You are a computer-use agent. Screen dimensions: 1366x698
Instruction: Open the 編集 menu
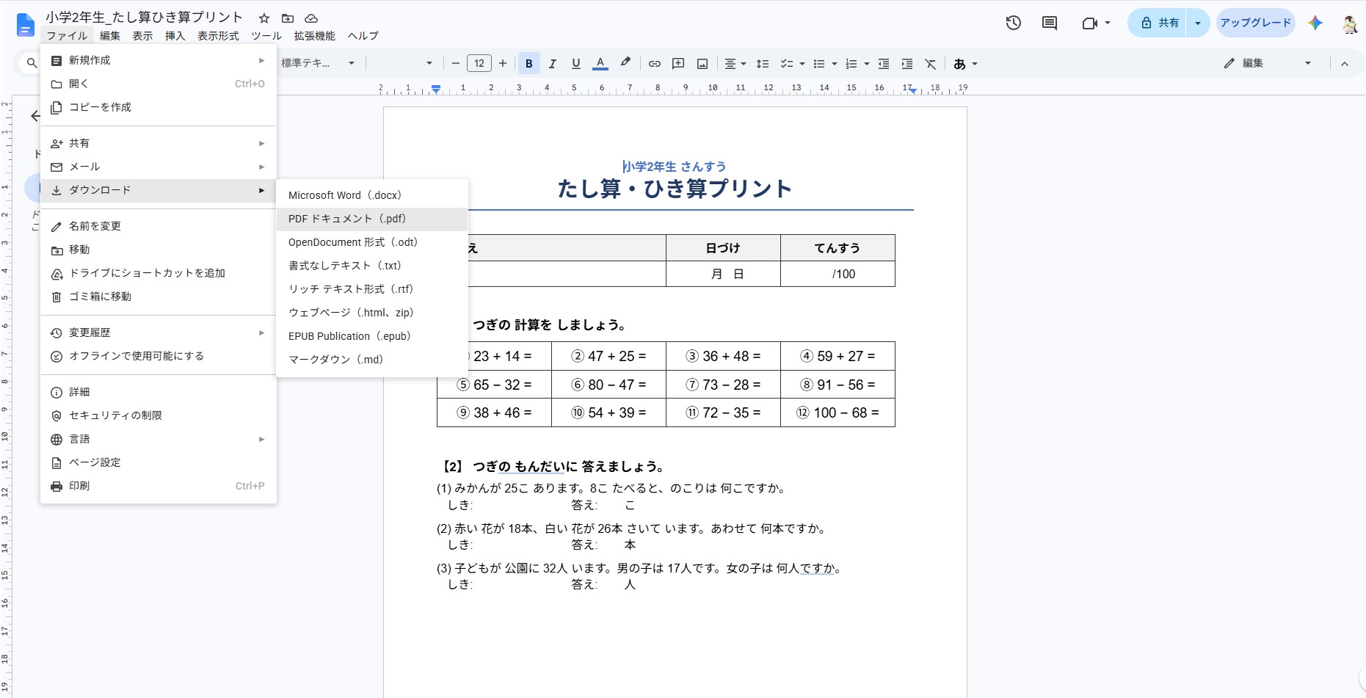click(110, 36)
